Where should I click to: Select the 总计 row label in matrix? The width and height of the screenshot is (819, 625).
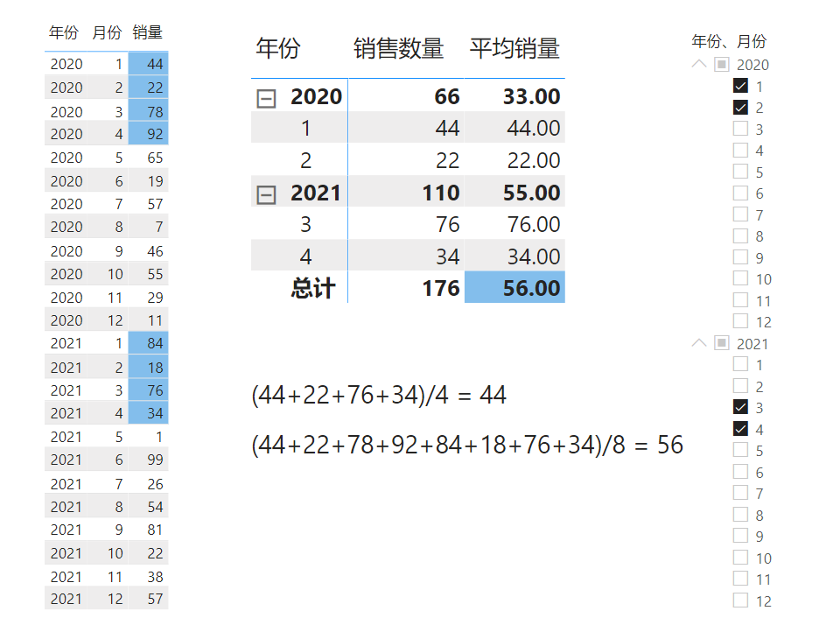coord(313,288)
